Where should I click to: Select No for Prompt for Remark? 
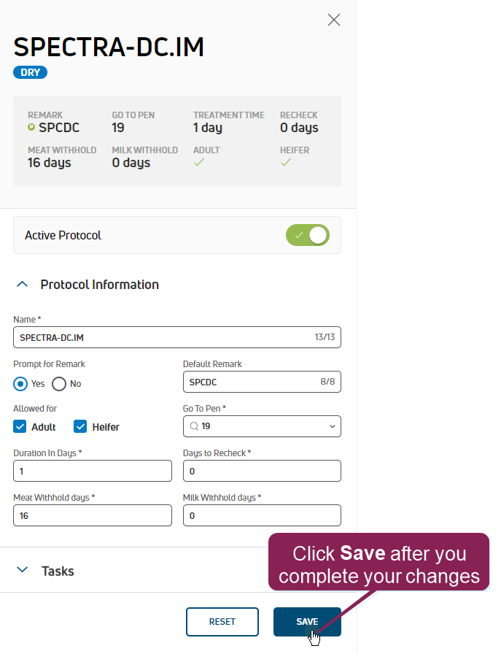pyautogui.click(x=59, y=384)
